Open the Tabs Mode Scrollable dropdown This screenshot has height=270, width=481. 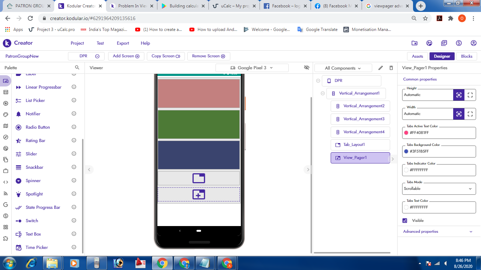[x=439, y=189]
